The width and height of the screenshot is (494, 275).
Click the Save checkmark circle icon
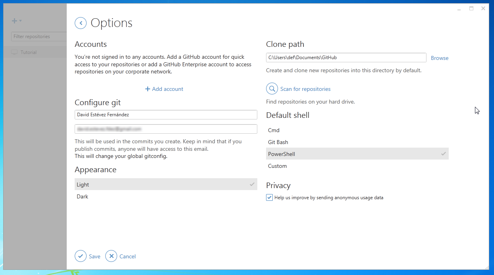pos(81,256)
